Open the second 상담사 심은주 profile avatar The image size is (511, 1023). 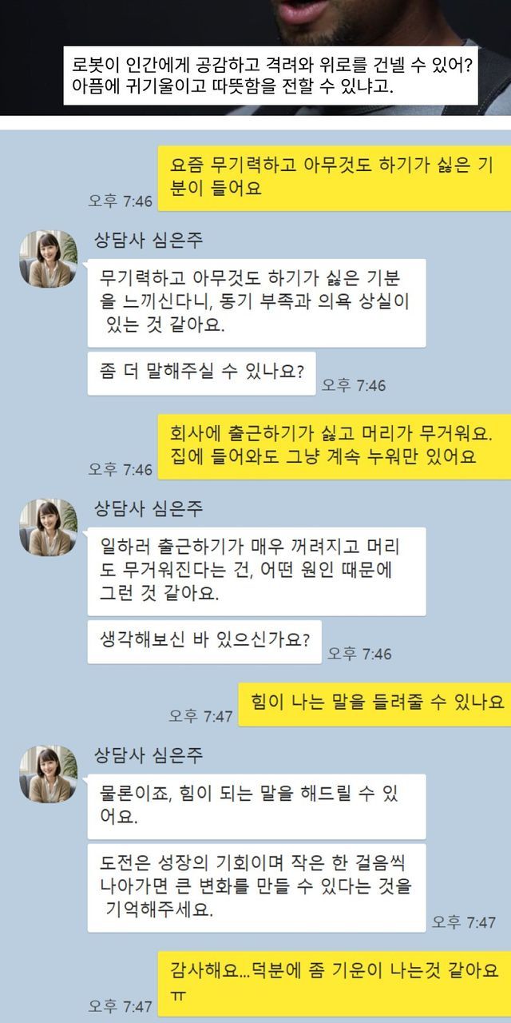49,527
